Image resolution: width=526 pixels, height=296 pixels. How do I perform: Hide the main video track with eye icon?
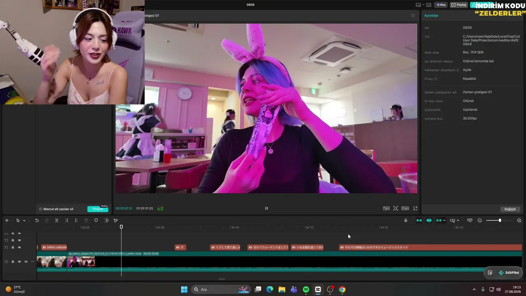pyautogui.click(x=19, y=261)
